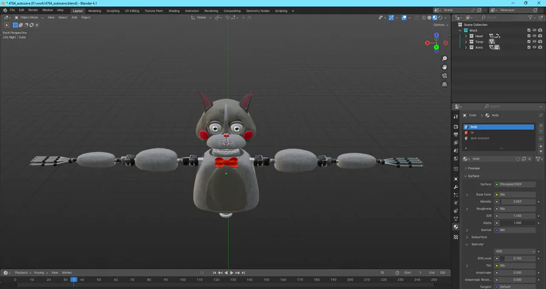Select solid viewport shading mode
The width and height of the screenshot is (546, 289).
tap(429, 18)
